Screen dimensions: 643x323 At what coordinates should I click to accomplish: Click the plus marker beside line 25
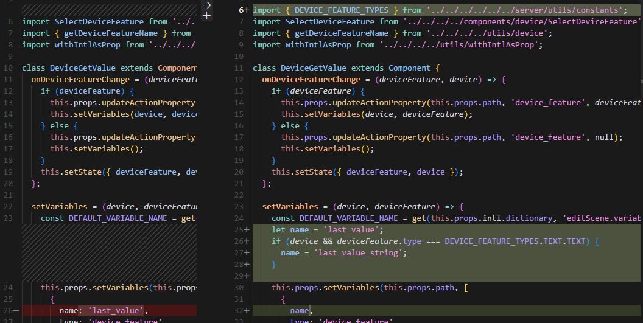tap(246, 230)
